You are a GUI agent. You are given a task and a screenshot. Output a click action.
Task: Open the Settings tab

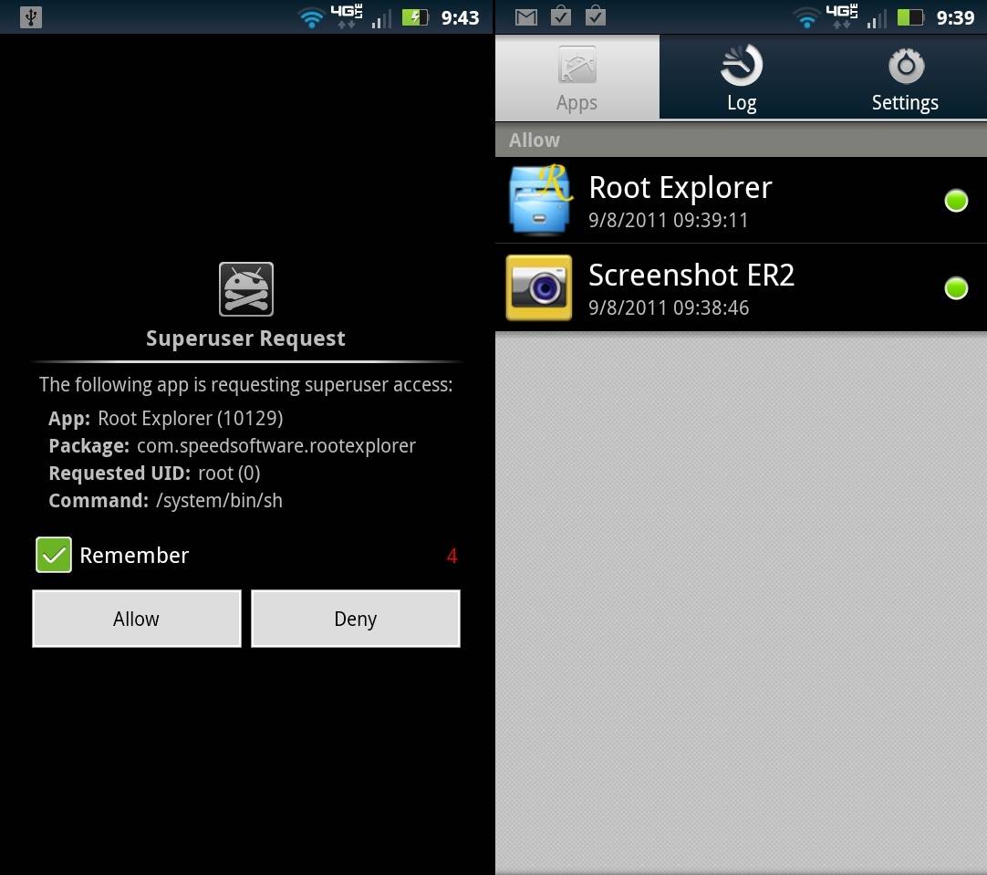pos(905,78)
